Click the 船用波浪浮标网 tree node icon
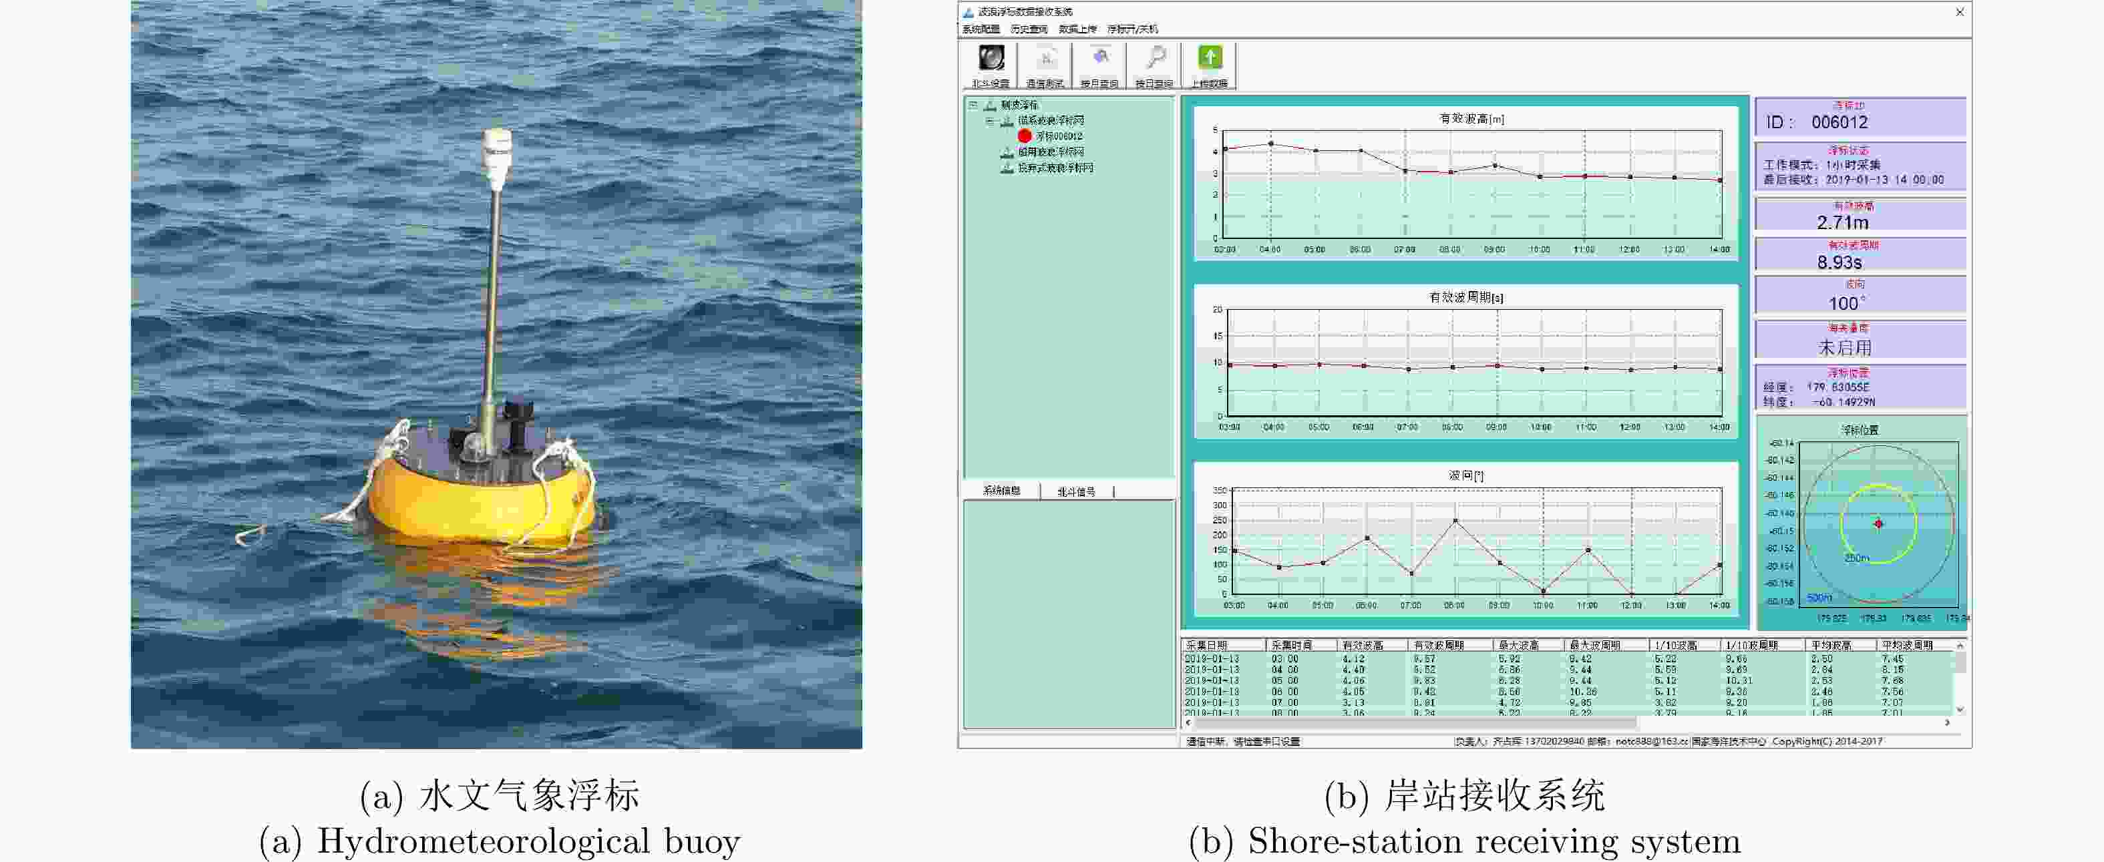This screenshot has width=2104, height=862. pos(1007,152)
